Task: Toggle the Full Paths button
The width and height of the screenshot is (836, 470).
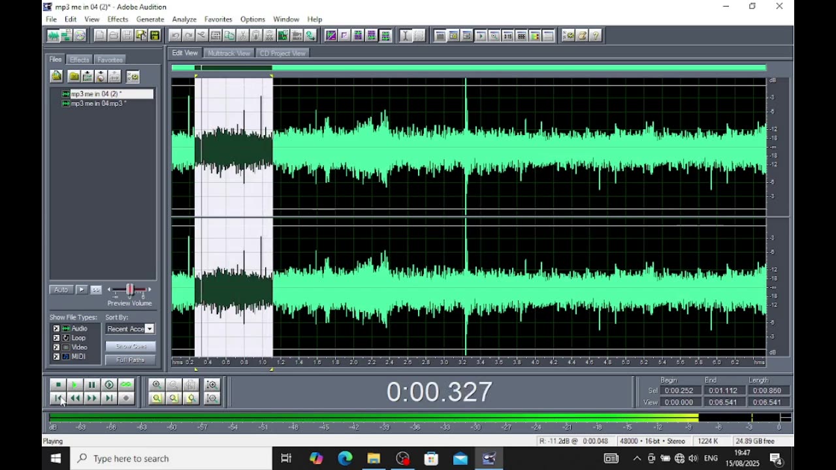Action: [x=131, y=360]
